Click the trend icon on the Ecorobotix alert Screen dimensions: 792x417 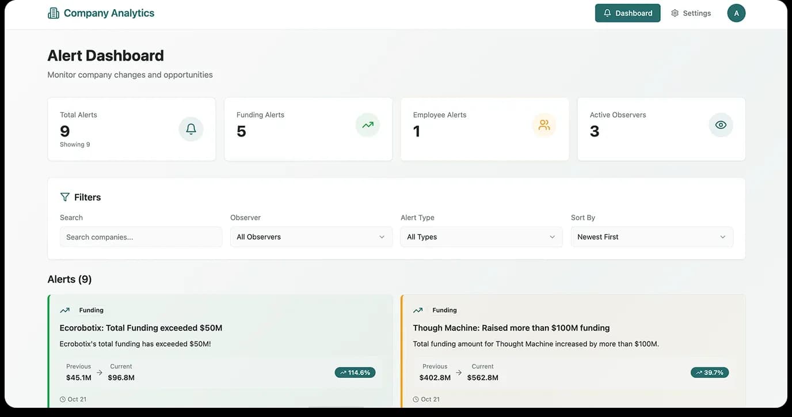pos(65,310)
